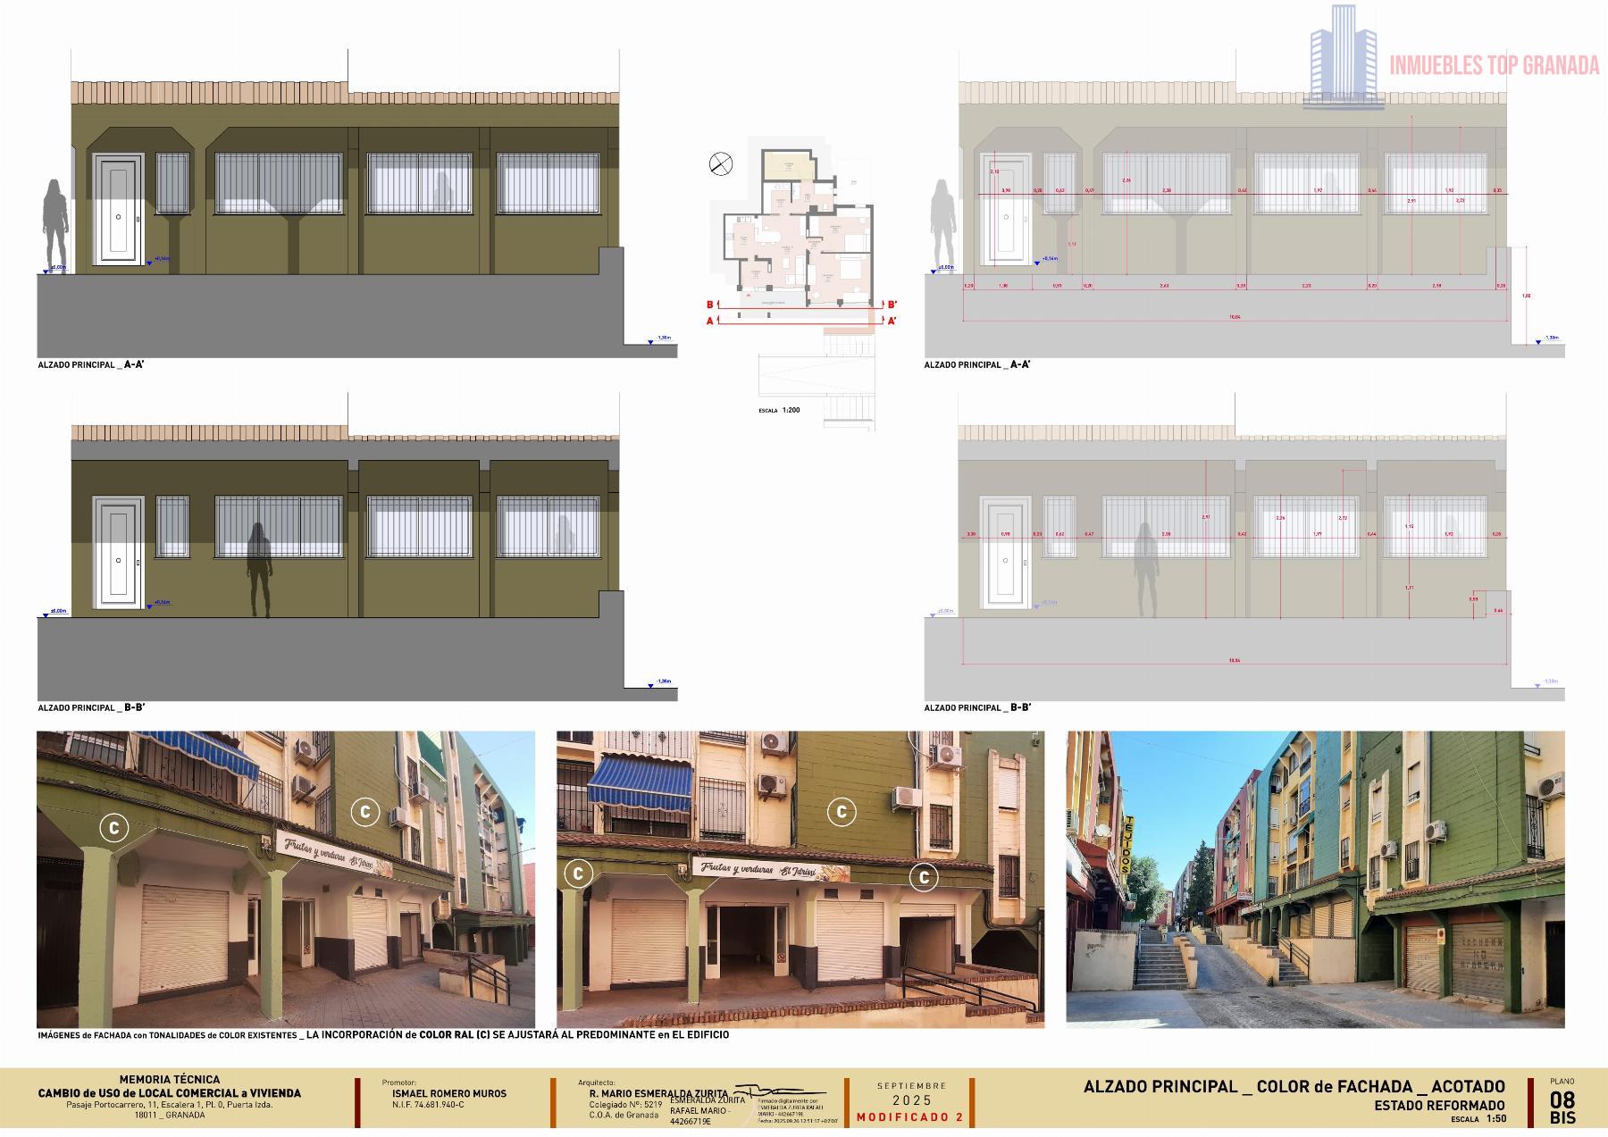
Task: Open the right street view photograph
Action: [x=1315, y=880]
